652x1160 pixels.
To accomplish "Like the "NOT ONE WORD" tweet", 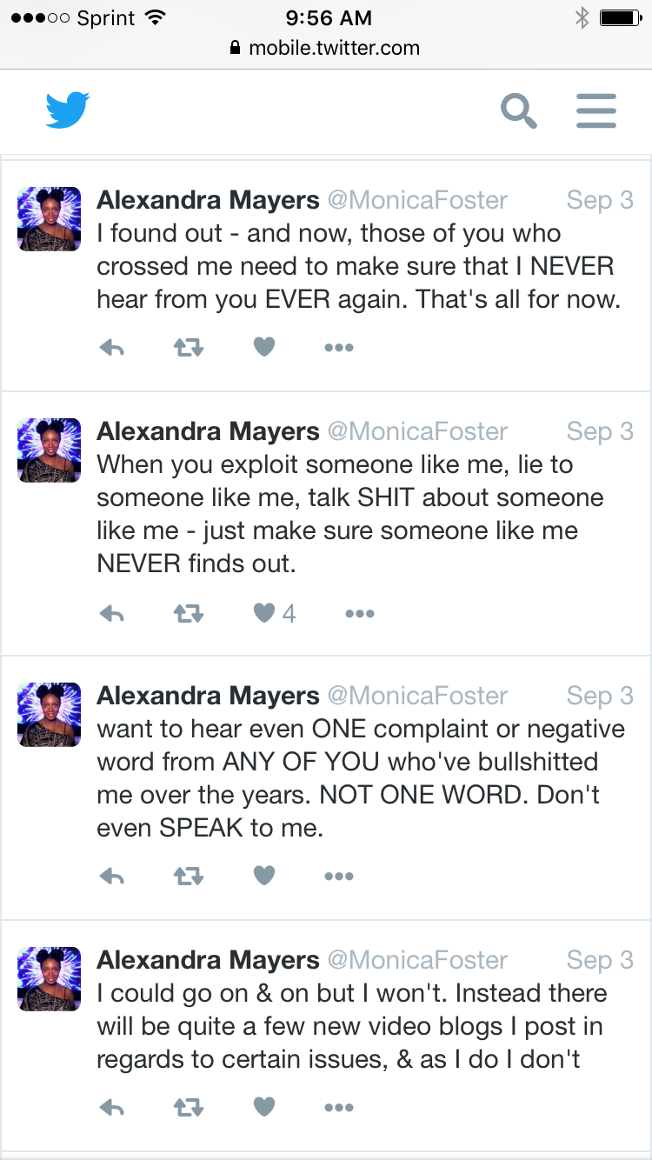I will [x=264, y=877].
